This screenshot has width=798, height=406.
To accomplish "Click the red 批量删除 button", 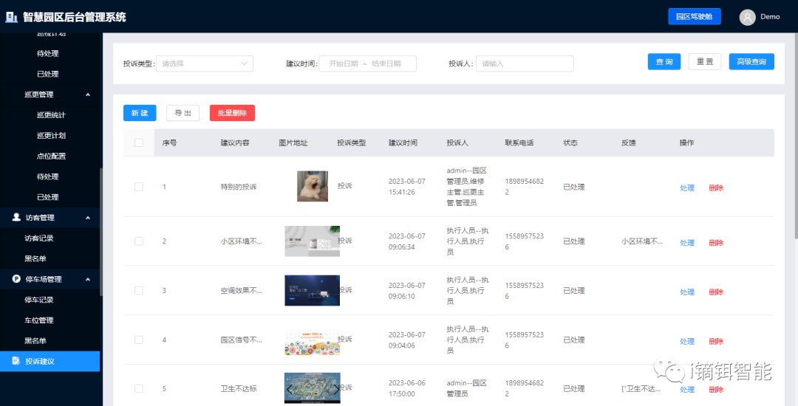I will tap(232, 113).
